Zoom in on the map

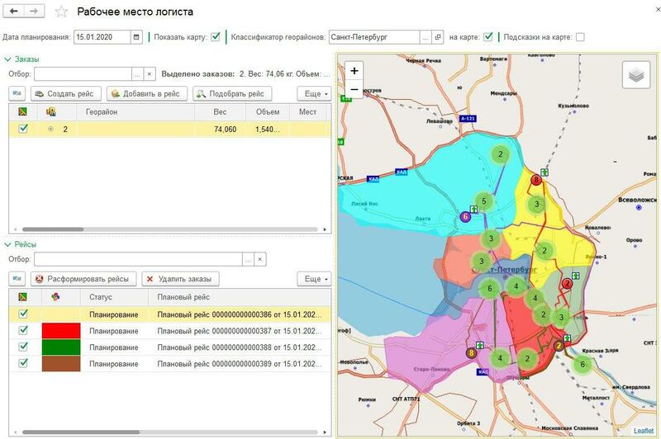point(354,71)
